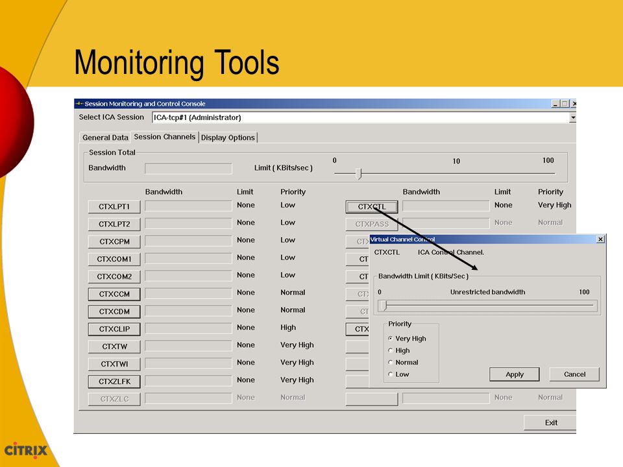
Task: Click the CTXCCM priority text 'Normal'
Action: click(293, 293)
